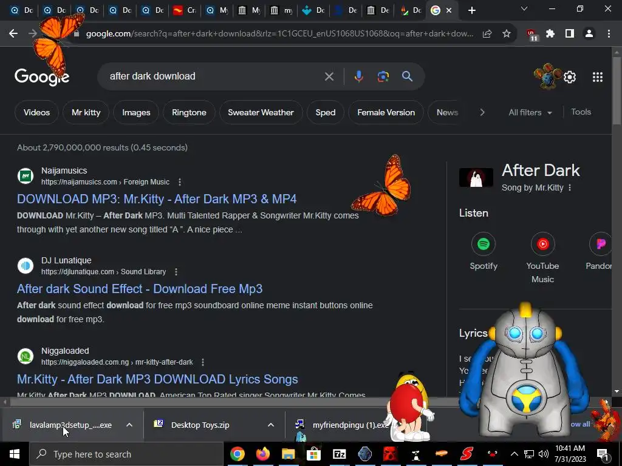
Task: Open the Chrome extensions puzzle icon
Action: click(x=550, y=34)
